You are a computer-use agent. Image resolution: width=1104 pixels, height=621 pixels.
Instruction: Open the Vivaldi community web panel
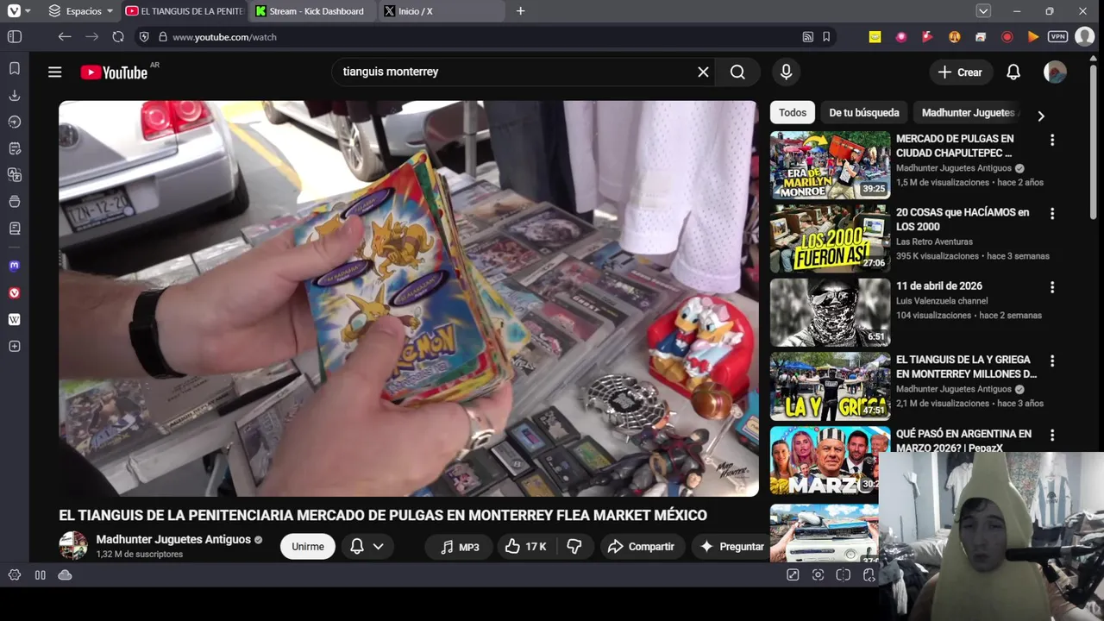click(14, 292)
